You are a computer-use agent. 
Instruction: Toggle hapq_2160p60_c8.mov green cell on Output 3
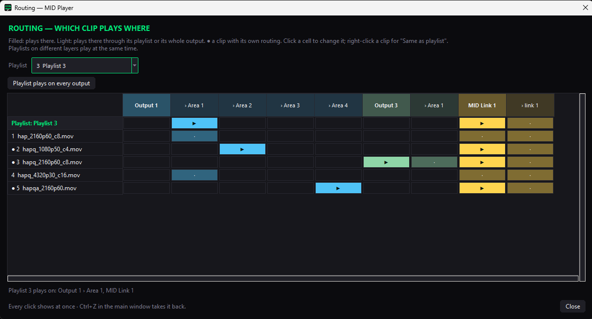click(x=386, y=162)
